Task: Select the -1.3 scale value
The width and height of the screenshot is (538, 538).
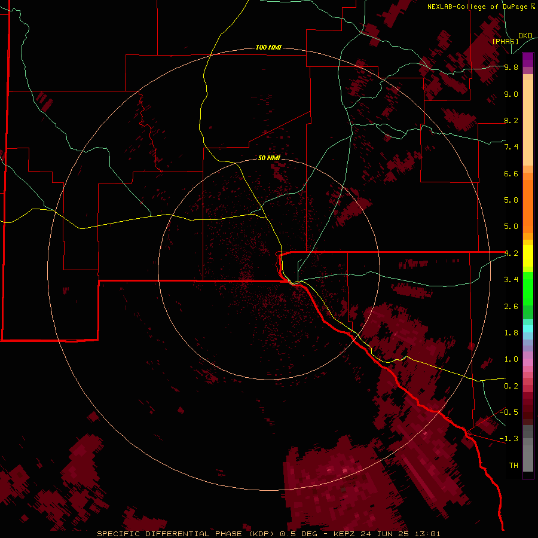Action: [x=509, y=439]
